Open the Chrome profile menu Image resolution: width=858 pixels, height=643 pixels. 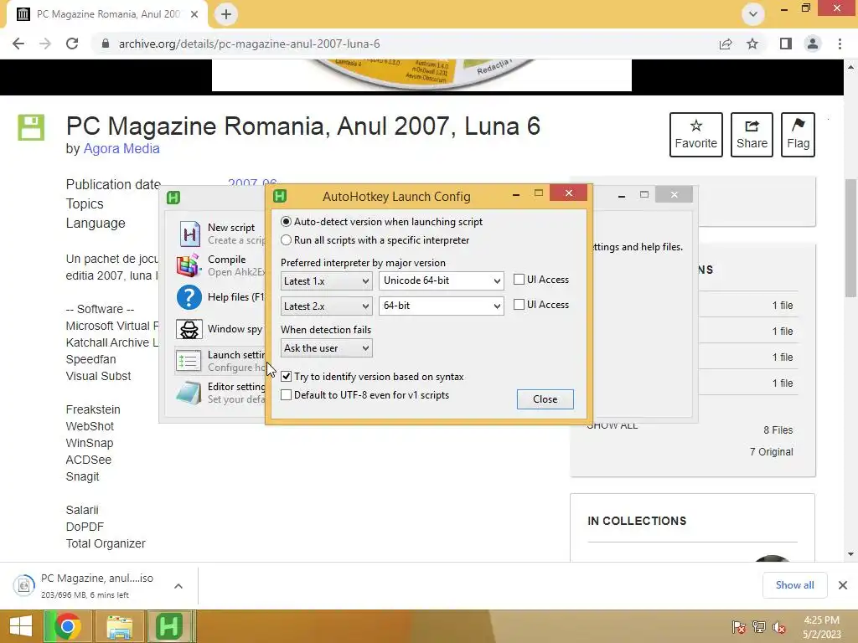click(x=813, y=44)
